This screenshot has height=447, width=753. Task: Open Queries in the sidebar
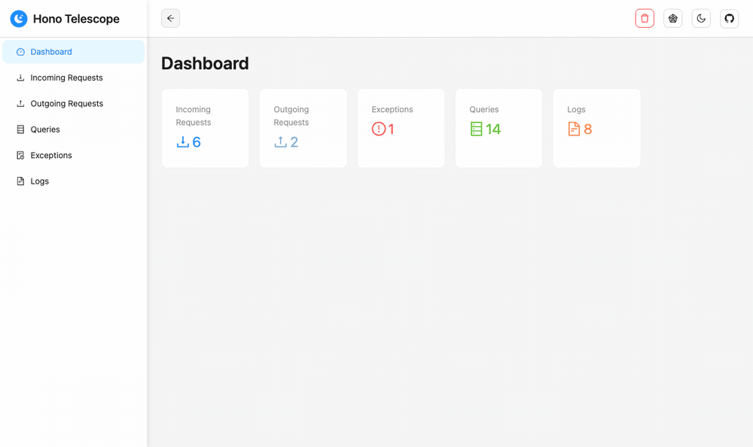(x=74, y=129)
